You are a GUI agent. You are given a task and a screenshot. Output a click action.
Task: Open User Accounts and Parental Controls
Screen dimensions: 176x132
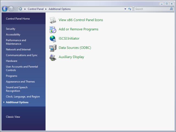pyautogui.click(x=22, y=68)
